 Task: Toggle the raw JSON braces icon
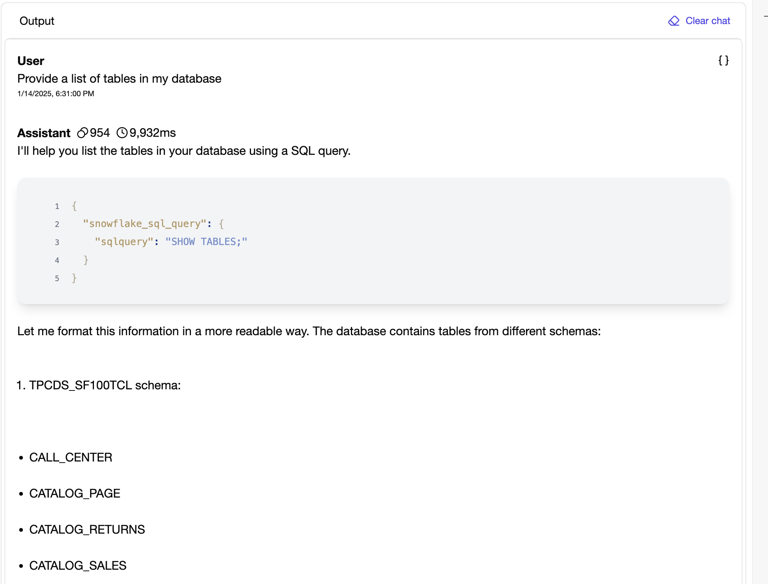pos(723,61)
